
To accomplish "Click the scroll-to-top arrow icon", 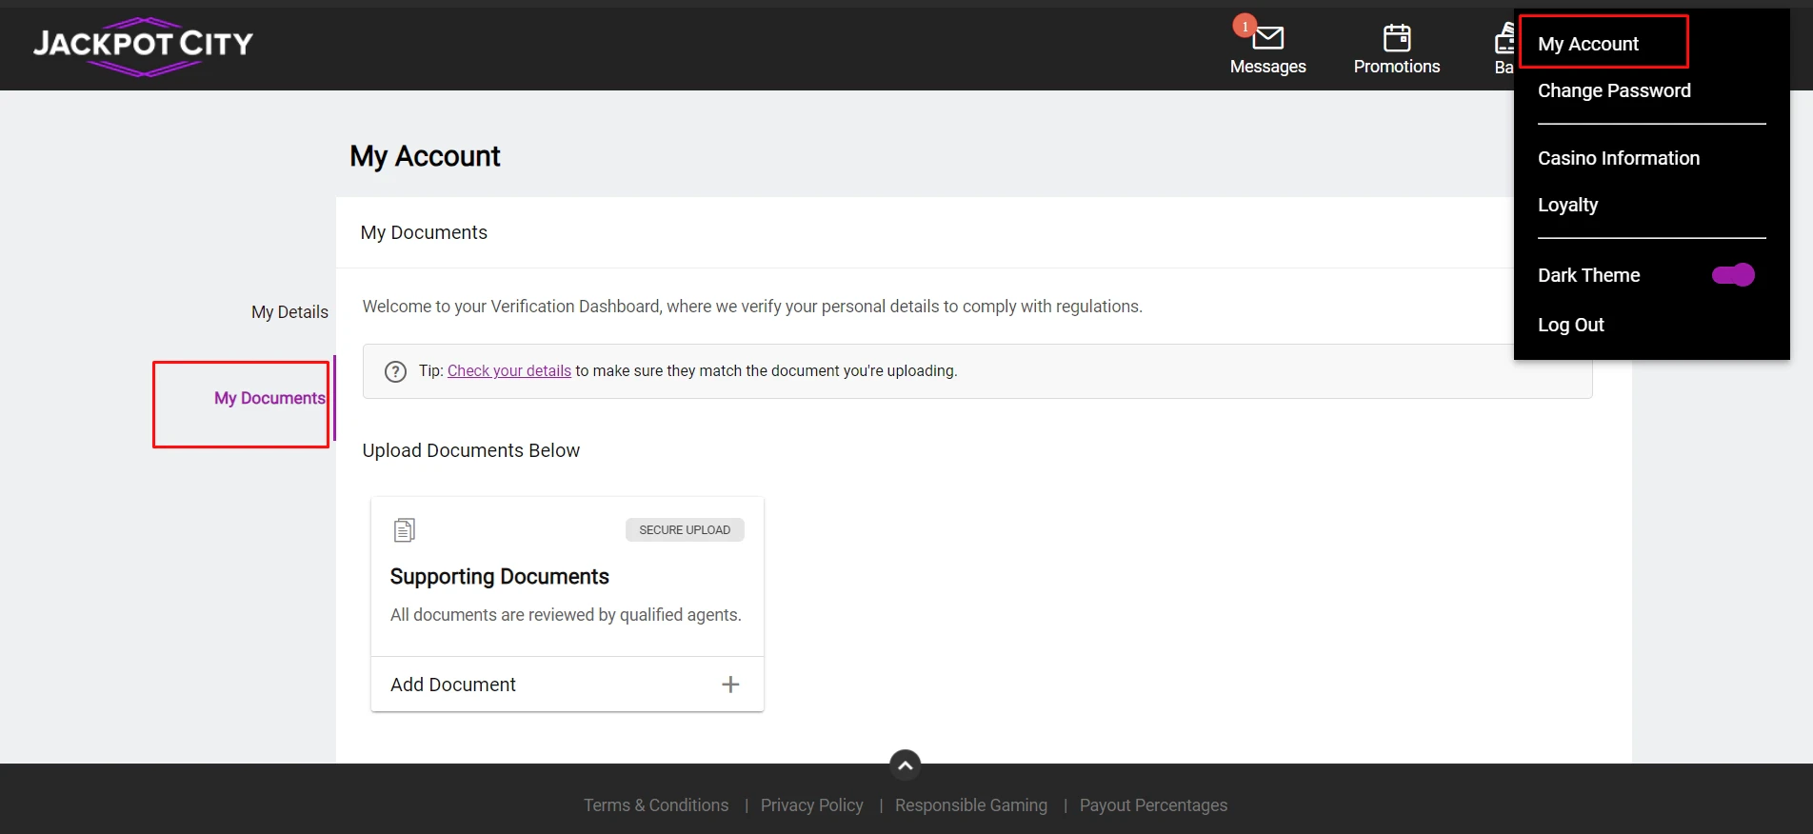I will (905, 764).
